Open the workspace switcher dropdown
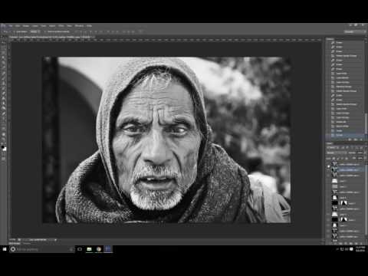 [355, 31]
